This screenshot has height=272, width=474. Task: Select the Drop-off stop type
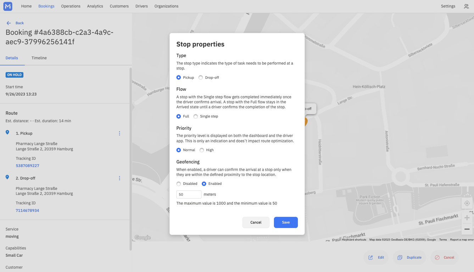pyautogui.click(x=201, y=78)
